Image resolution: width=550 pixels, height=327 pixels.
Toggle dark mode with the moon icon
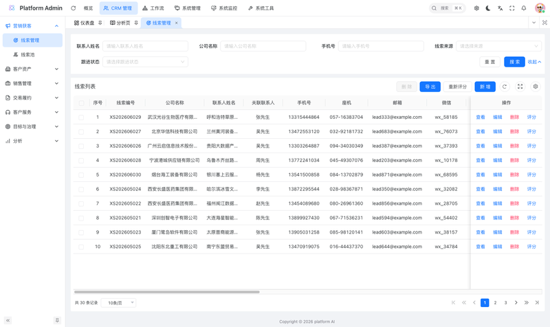[x=488, y=8]
